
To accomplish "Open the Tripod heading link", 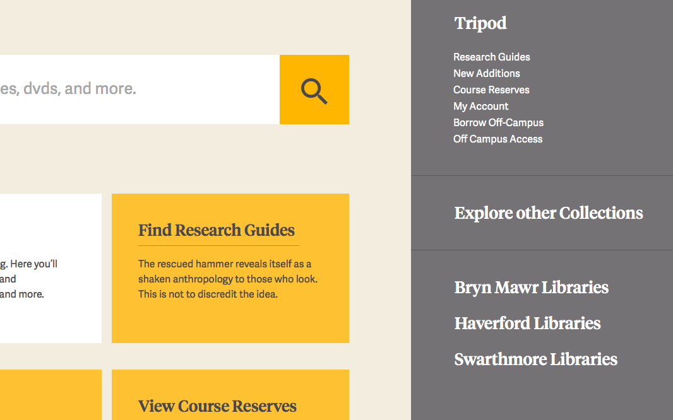I will pos(480,23).
